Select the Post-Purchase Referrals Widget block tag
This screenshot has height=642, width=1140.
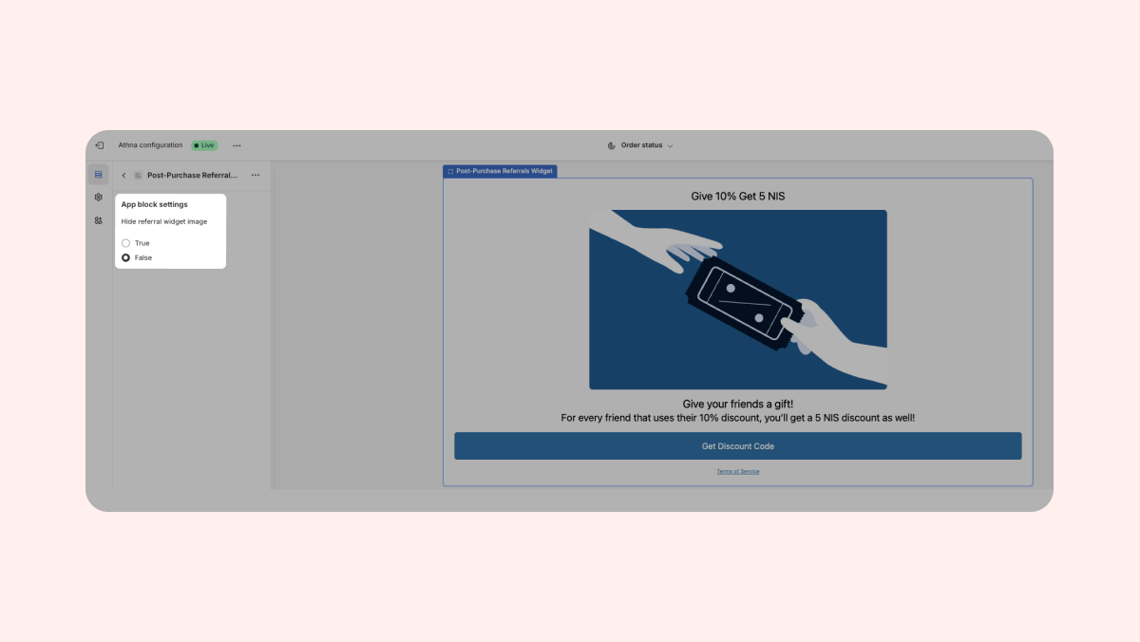500,171
